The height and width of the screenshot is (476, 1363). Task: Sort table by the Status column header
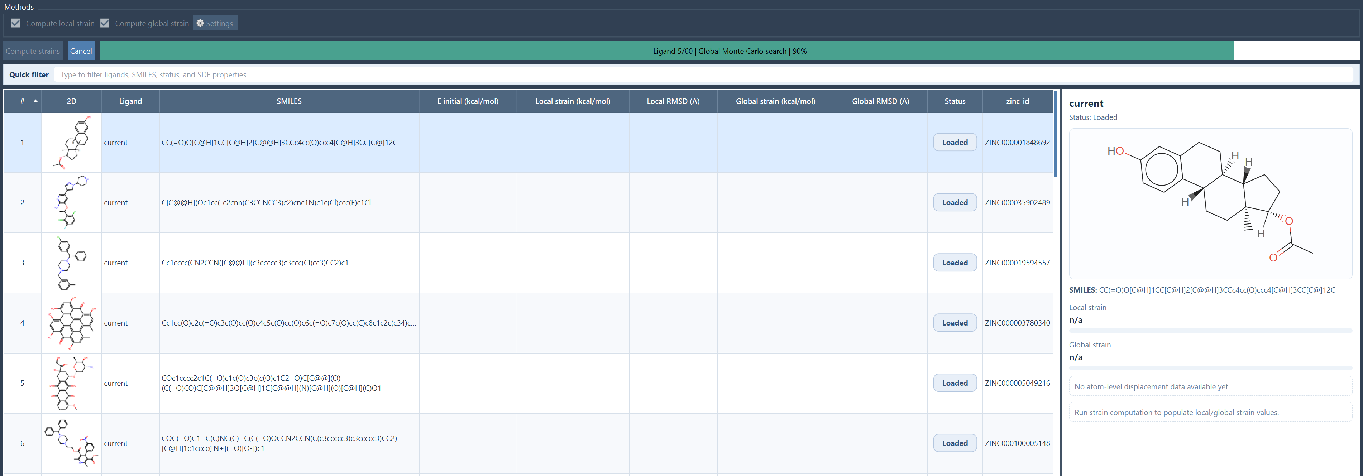coord(955,101)
